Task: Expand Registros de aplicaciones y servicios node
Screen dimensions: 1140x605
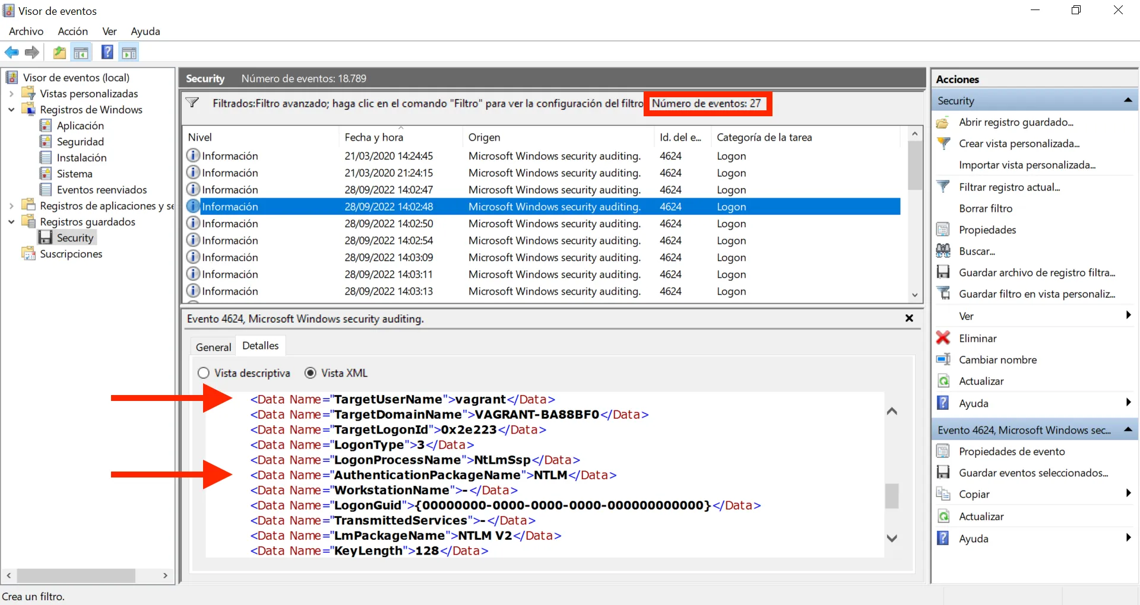Action: pos(11,206)
